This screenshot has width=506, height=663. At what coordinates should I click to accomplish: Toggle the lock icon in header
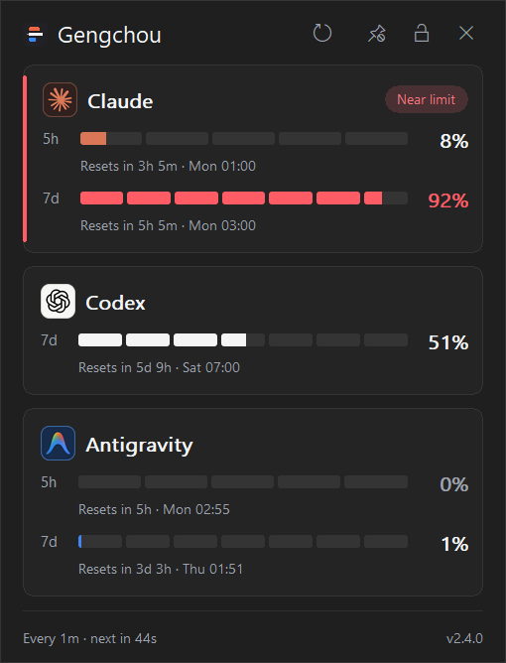click(422, 33)
